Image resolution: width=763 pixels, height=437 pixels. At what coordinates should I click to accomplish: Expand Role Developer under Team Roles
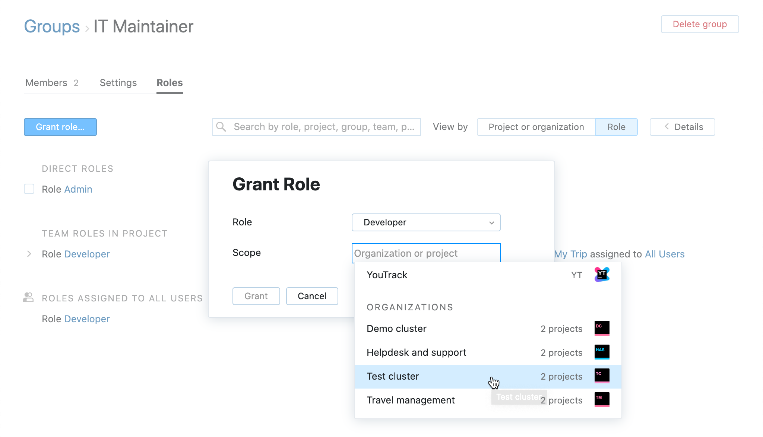(x=29, y=254)
